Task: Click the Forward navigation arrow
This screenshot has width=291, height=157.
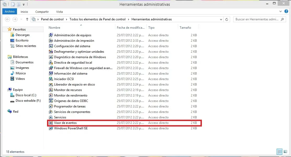Action: (x=15, y=19)
